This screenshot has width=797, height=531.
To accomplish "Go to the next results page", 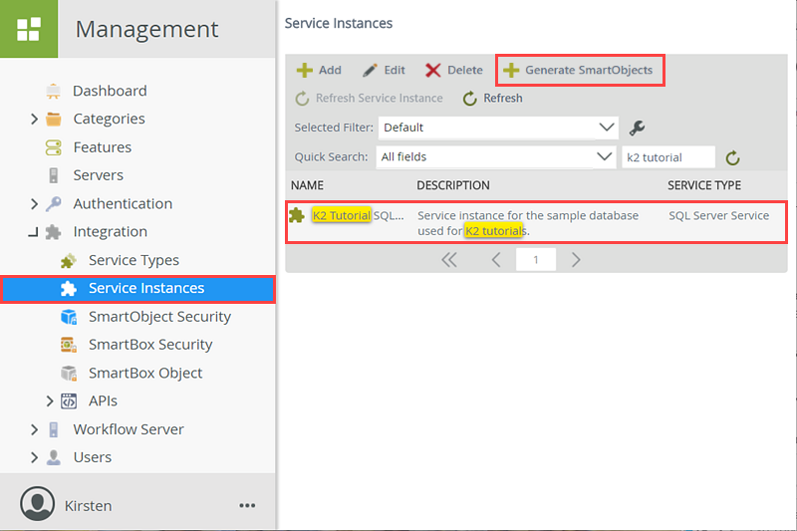I will click(576, 260).
